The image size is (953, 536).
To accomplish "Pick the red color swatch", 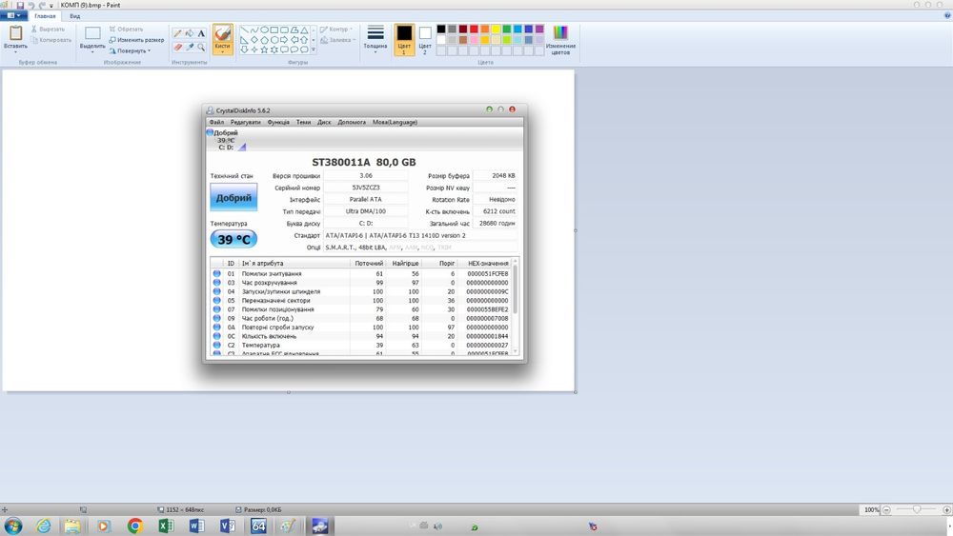I will click(x=474, y=30).
